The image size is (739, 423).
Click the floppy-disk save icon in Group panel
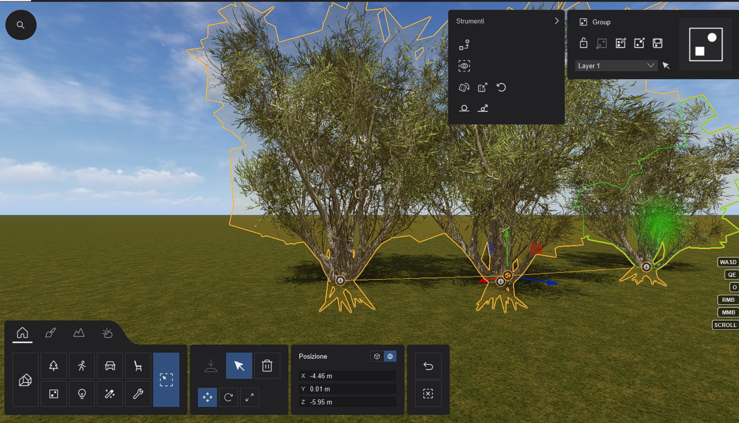click(x=657, y=43)
